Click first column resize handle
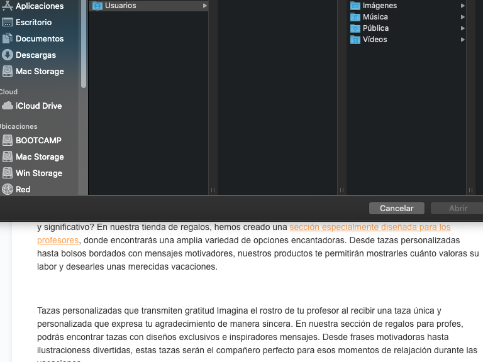The image size is (483, 362). pos(213,189)
